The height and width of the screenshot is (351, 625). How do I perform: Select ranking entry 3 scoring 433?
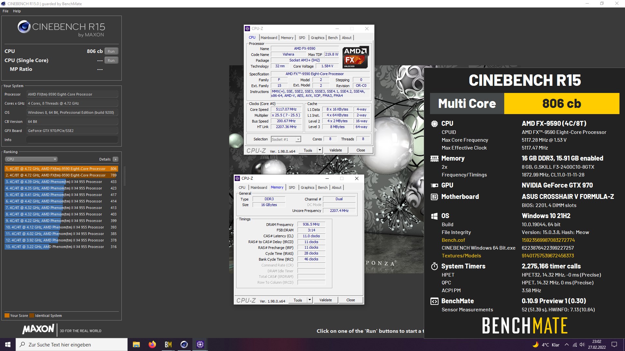61,182
